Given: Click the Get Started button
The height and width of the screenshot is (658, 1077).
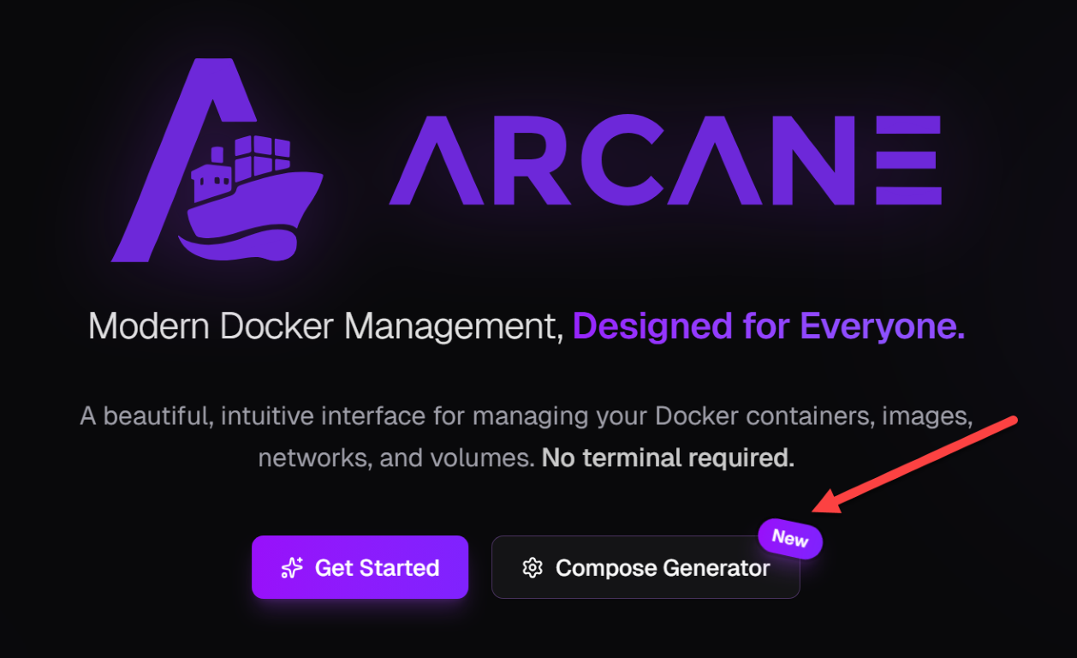Looking at the screenshot, I should pos(360,567).
